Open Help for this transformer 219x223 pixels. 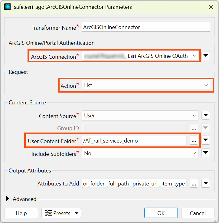21,213
